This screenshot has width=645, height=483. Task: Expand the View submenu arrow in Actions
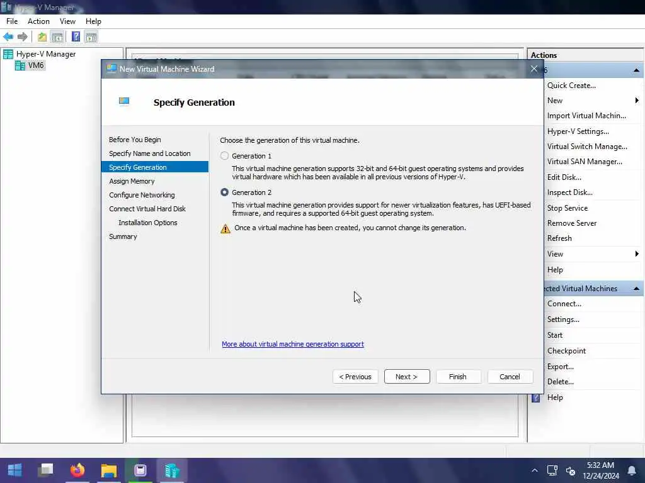point(637,254)
